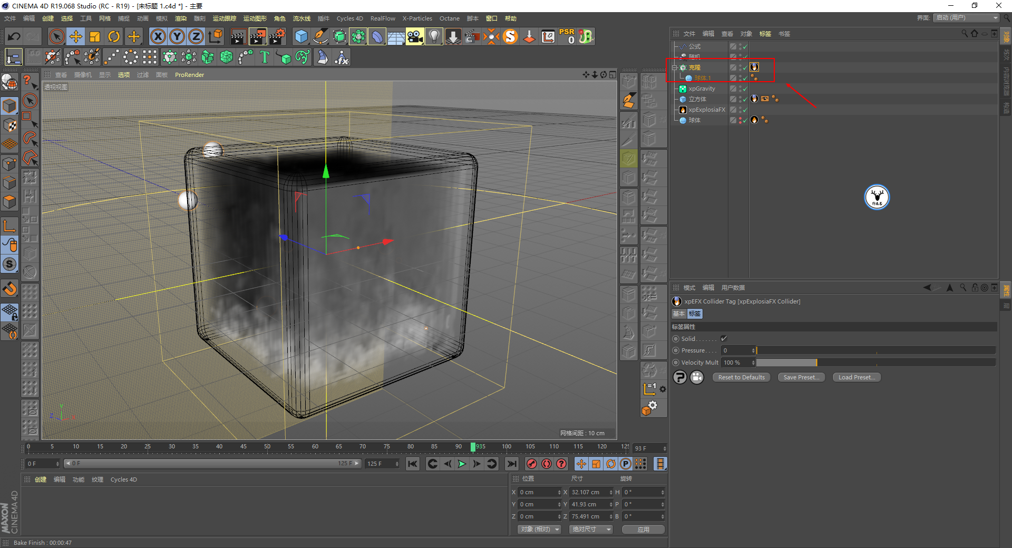
Task: Open Edit Render Settings gear clapperboard
Action: click(277, 36)
